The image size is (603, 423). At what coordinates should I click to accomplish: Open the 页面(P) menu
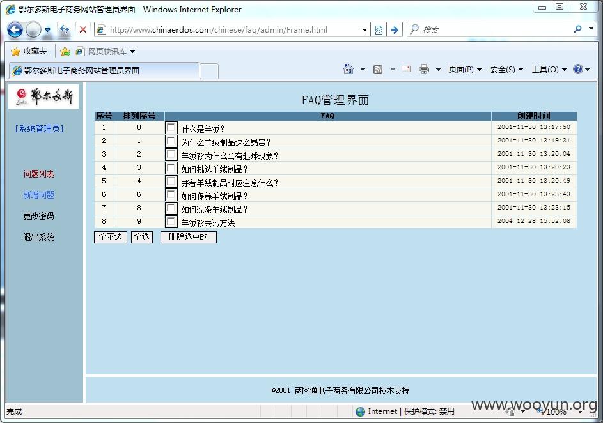pyautogui.click(x=465, y=70)
